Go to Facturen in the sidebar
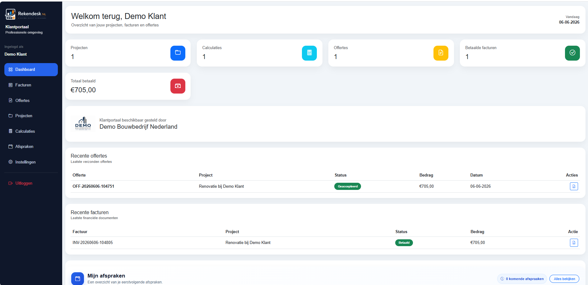This screenshot has width=588, height=285. pyautogui.click(x=31, y=85)
